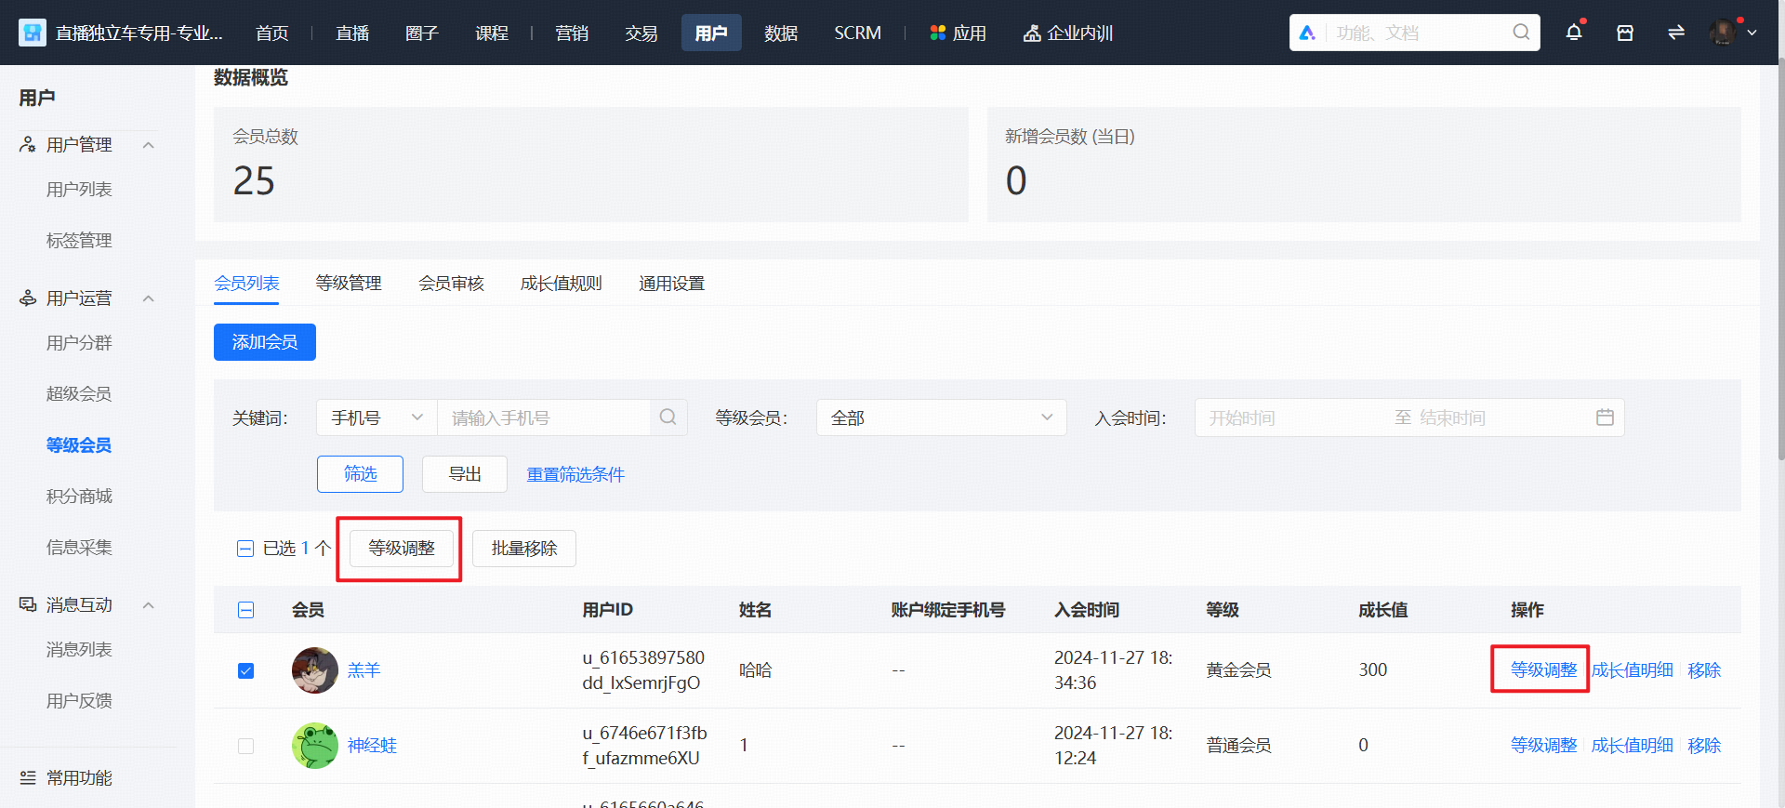Click 羔羊 member avatar
Viewport: 1785px width, 808px height.
(315, 670)
